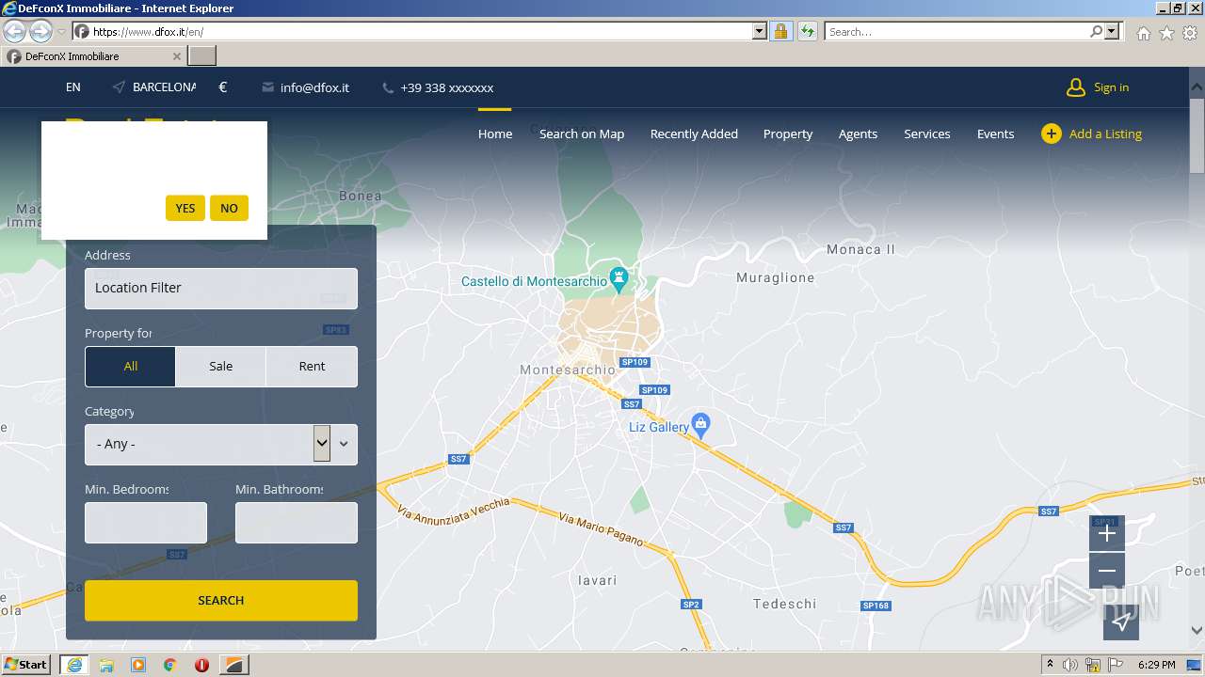
Task: Click the IE search box
Action: click(957, 32)
